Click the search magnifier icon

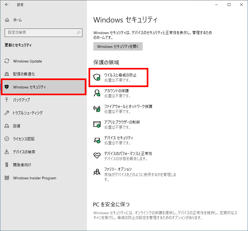pyautogui.click(x=79, y=32)
